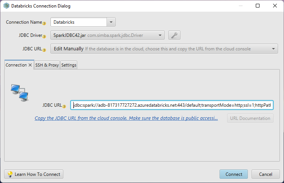
Task: Click the Databricks app icon in title bar
Action: [x=6, y=6]
